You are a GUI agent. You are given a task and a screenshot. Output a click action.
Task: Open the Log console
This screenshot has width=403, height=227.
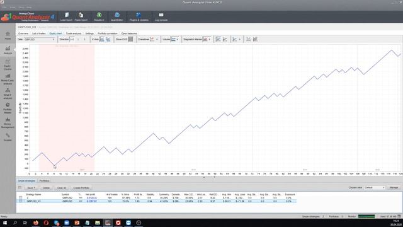(x=161, y=17)
